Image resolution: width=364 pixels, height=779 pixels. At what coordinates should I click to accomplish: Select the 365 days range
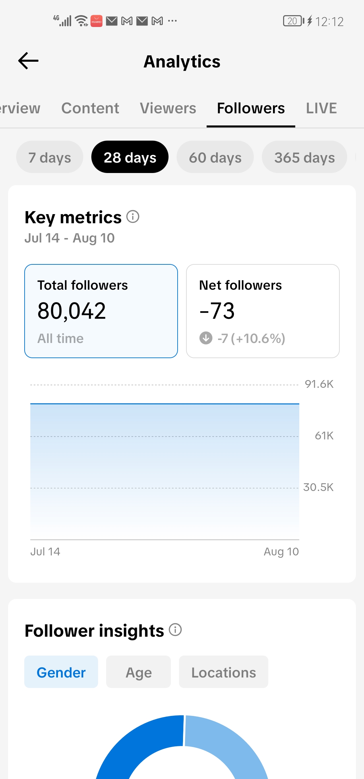[x=304, y=157]
